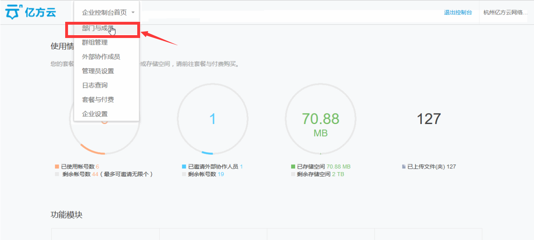
Task: Open 日志查询 from the dropdown list
Action: [95, 85]
